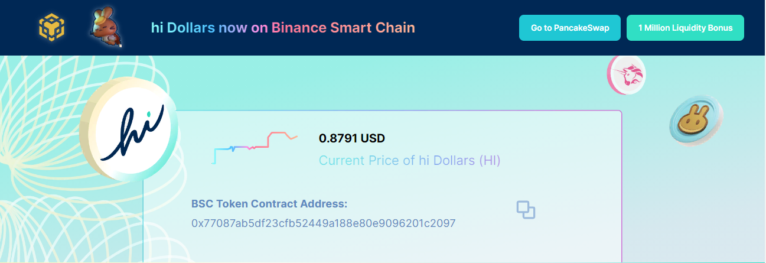Click the pink Uniswap unicorn coin
This screenshot has width=766, height=263.
[627, 74]
